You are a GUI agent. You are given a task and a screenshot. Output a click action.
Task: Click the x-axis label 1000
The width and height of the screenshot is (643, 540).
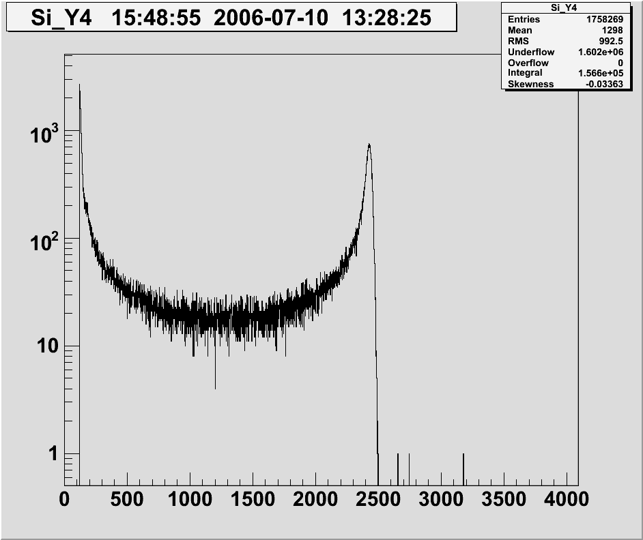190,500
